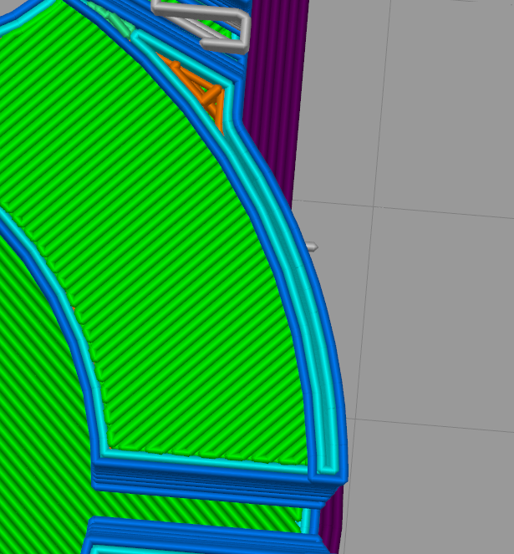Select small orange spot on left inner perimeter

pos(74,310)
